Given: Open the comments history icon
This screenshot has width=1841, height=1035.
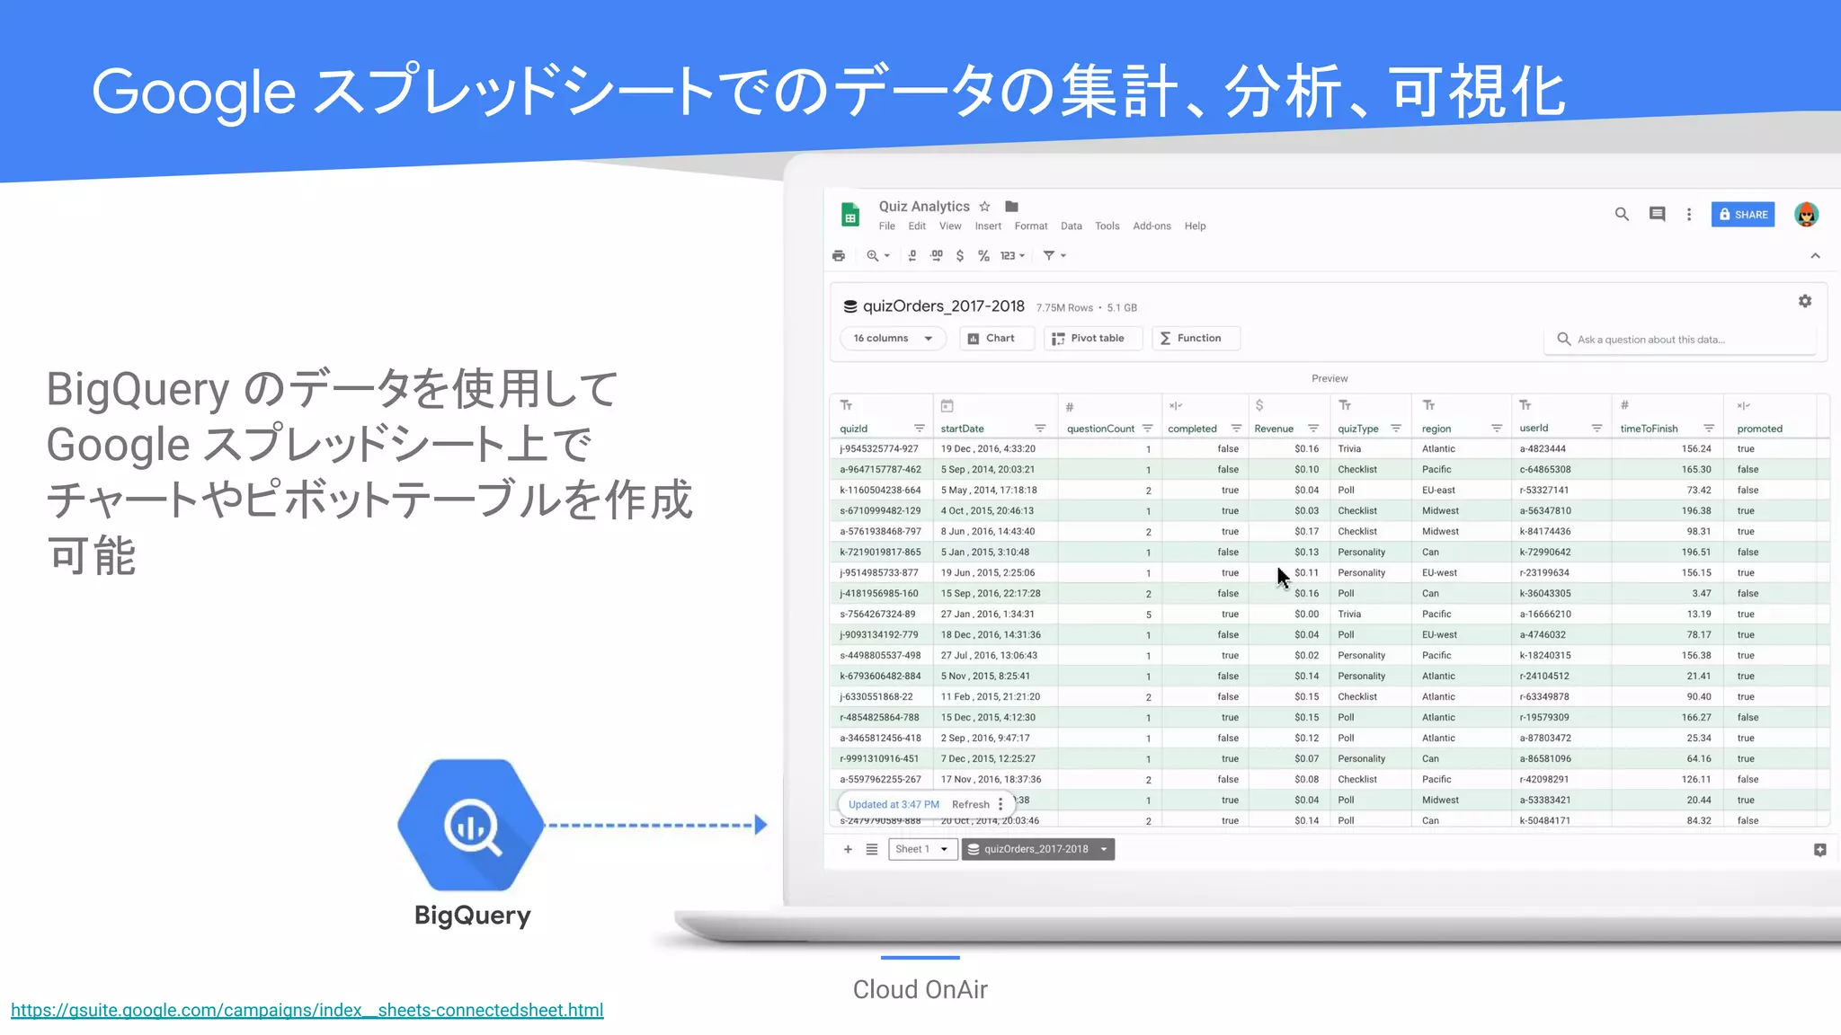Looking at the screenshot, I should (1657, 214).
